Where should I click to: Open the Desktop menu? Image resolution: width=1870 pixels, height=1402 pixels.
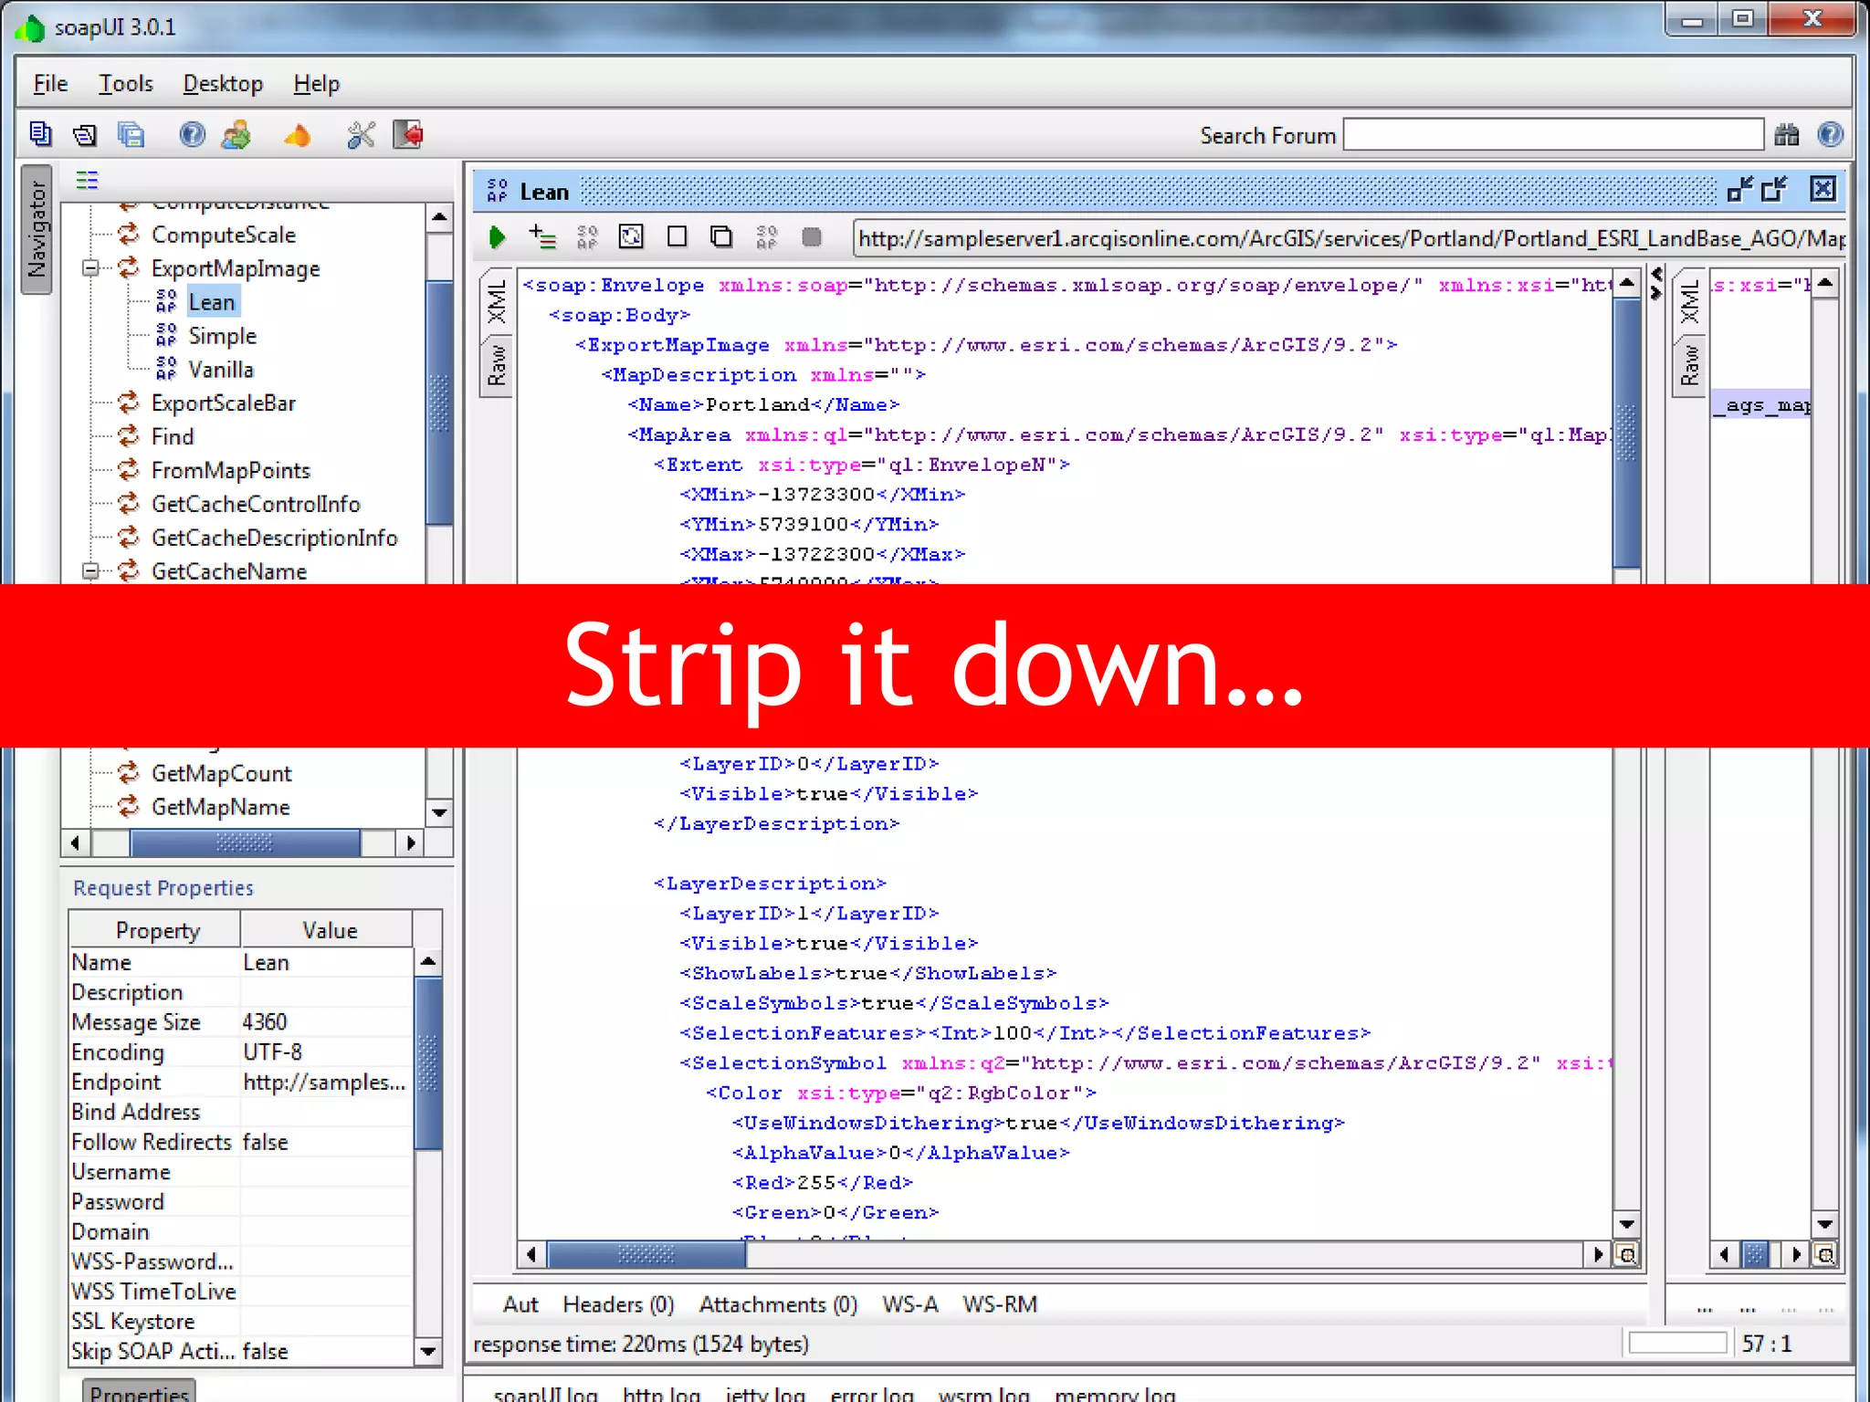pyautogui.click(x=223, y=84)
